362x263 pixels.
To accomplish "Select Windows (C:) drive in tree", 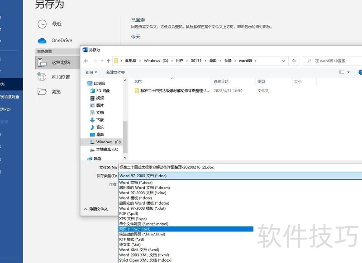I will [x=101, y=142].
